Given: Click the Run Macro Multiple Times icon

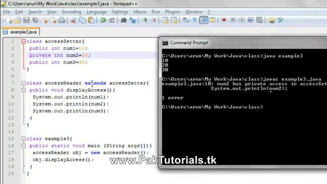Looking at the screenshot, I should pos(250,20).
